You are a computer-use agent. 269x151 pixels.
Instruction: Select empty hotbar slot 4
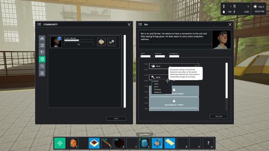(x=132, y=143)
